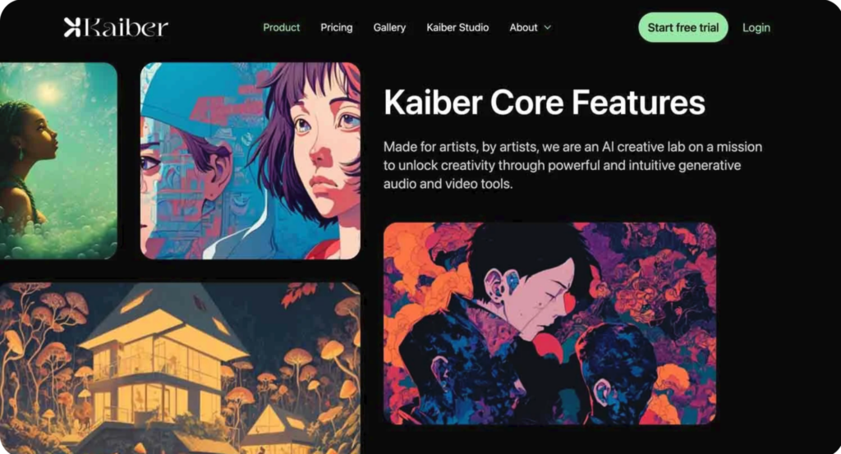The image size is (841, 454).
Task: Click the blue-haired head in the floral artwork
Action: (617, 369)
